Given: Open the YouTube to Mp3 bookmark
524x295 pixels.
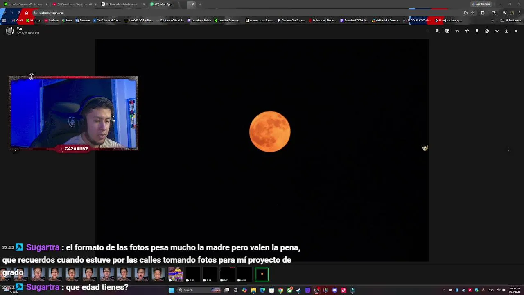Looking at the screenshot, I should coord(107,20).
